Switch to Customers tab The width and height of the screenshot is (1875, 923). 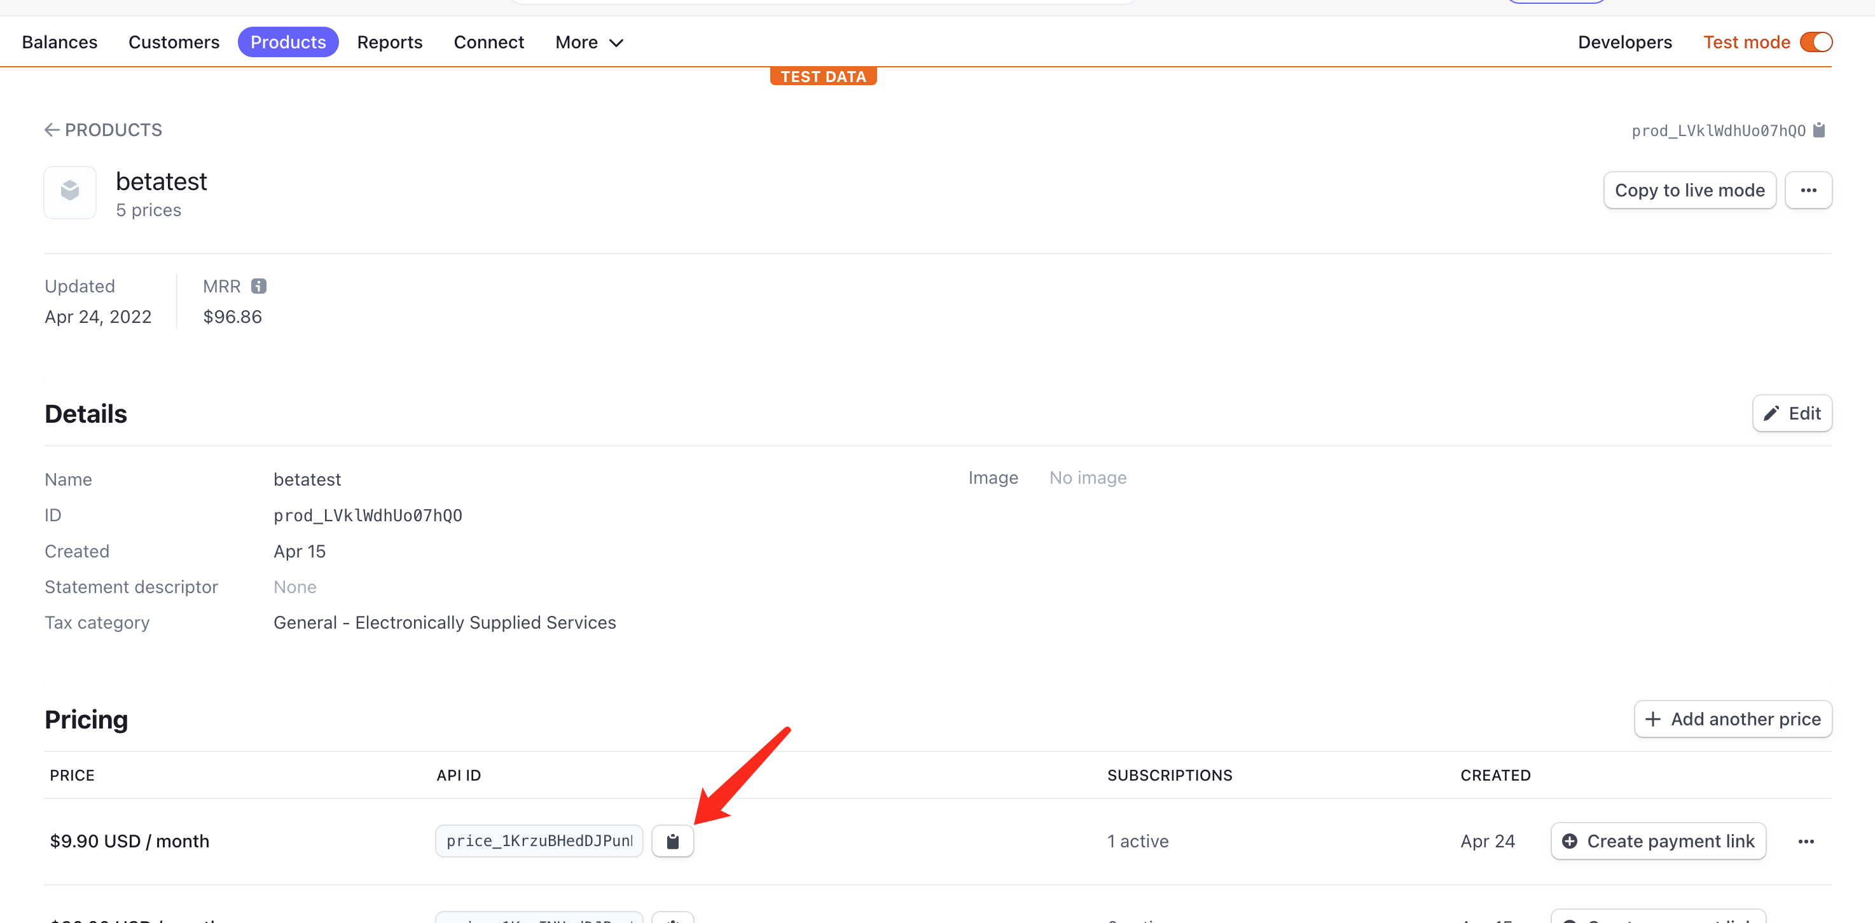[x=173, y=42]
